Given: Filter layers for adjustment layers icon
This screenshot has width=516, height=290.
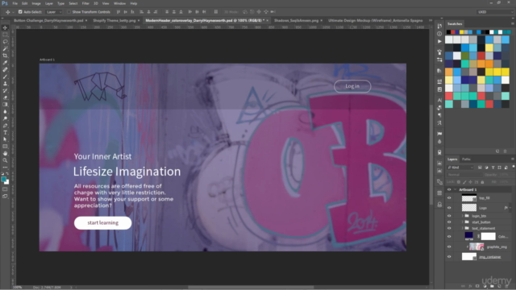Looking at the screenshot, I should pyautogui.click(x=486, y=168).
